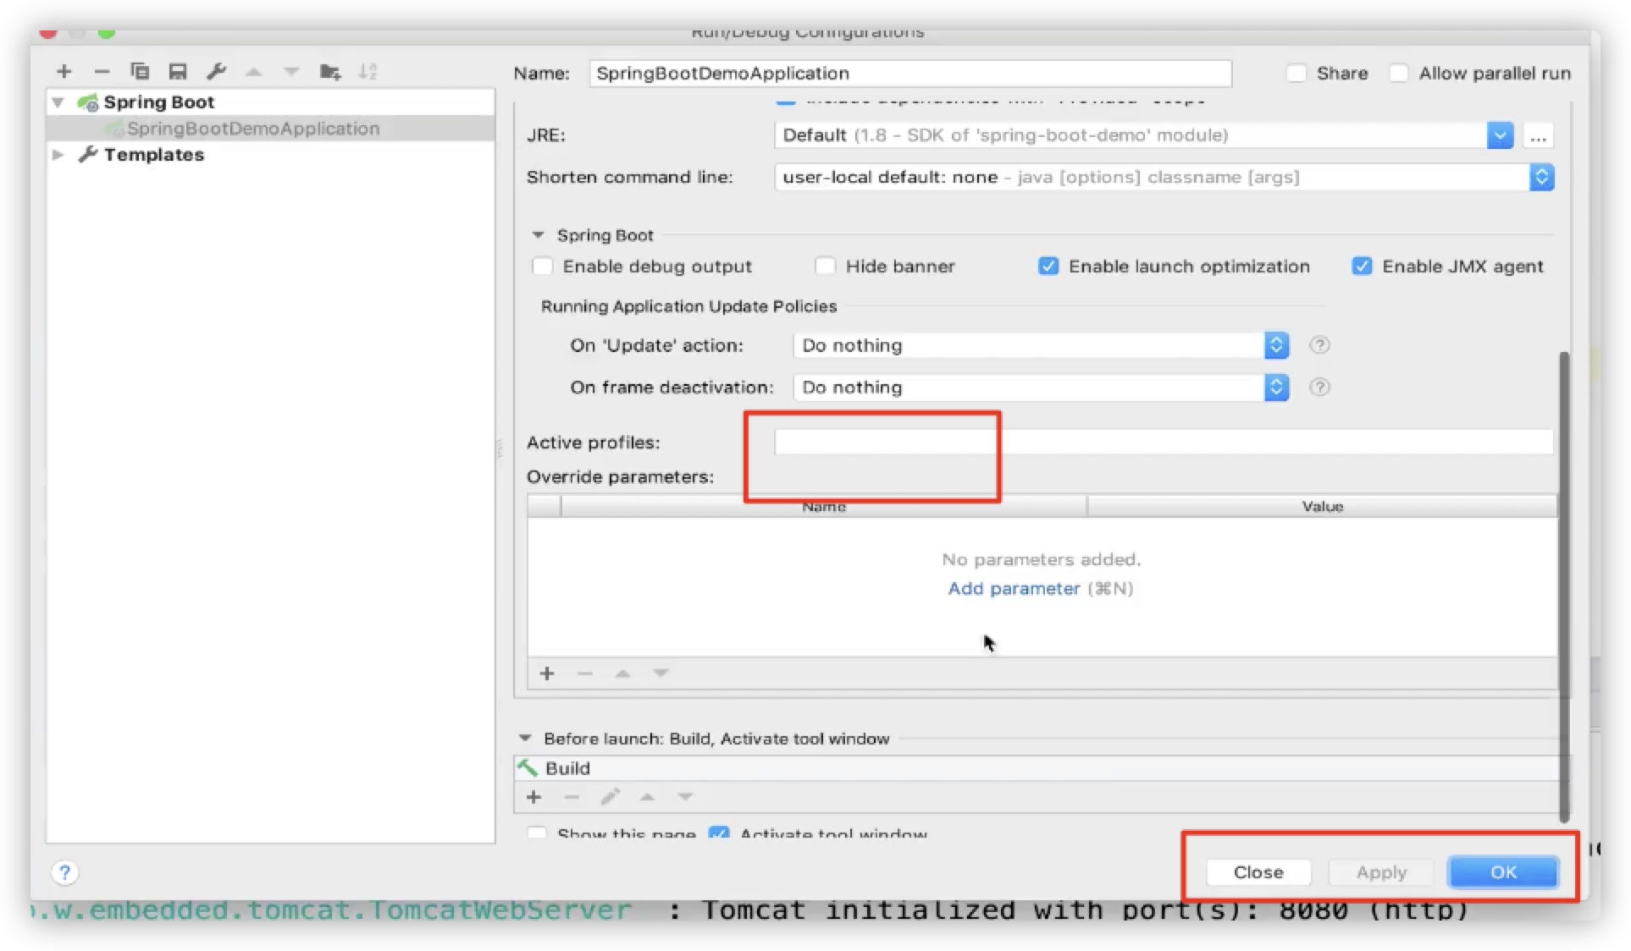Disable the Enable JMX agent checkbox

click(1362, 267)
